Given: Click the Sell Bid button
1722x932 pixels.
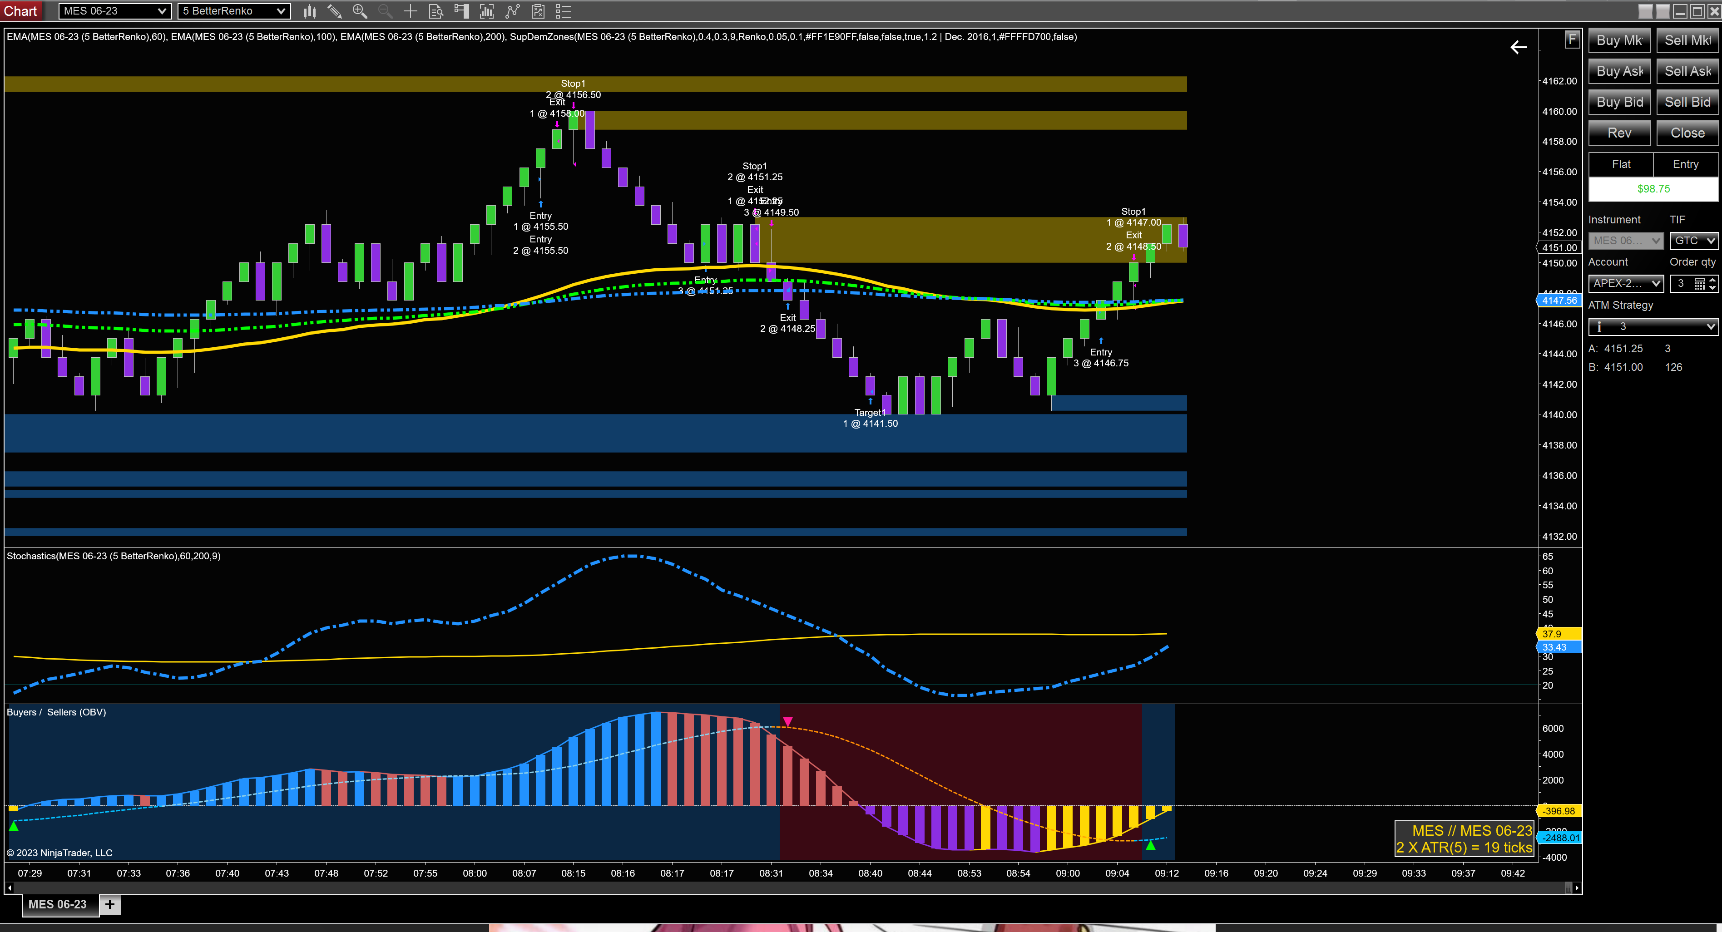Looking at the screenshot, I should click(x=1687, y=102).
